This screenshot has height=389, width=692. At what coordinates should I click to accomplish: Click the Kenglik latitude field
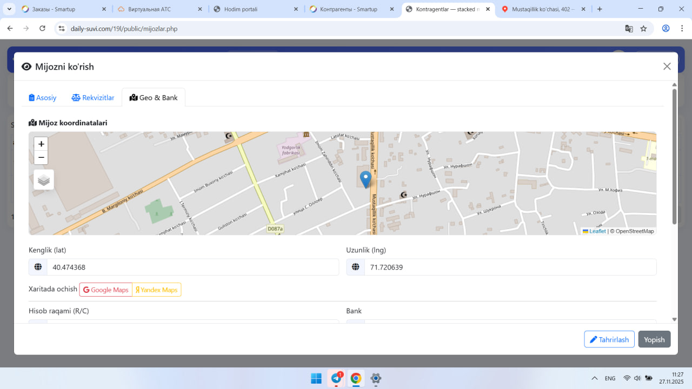point(192,267)
